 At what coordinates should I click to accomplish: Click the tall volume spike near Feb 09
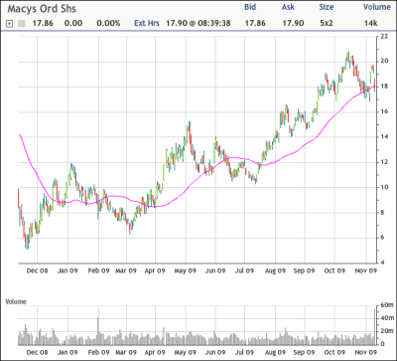[98, 331]
